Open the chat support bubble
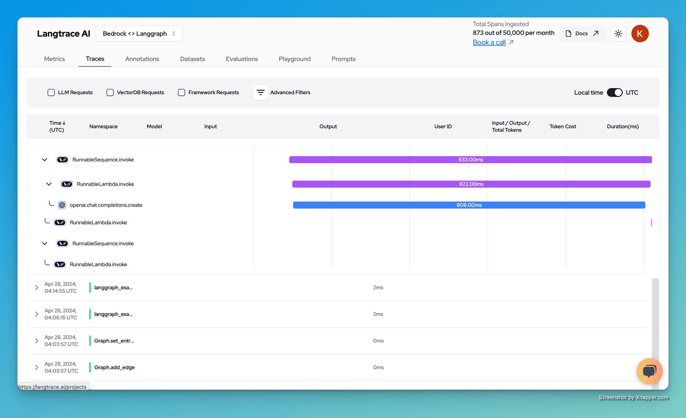686x418 pixels. click(x=649, y=371)
